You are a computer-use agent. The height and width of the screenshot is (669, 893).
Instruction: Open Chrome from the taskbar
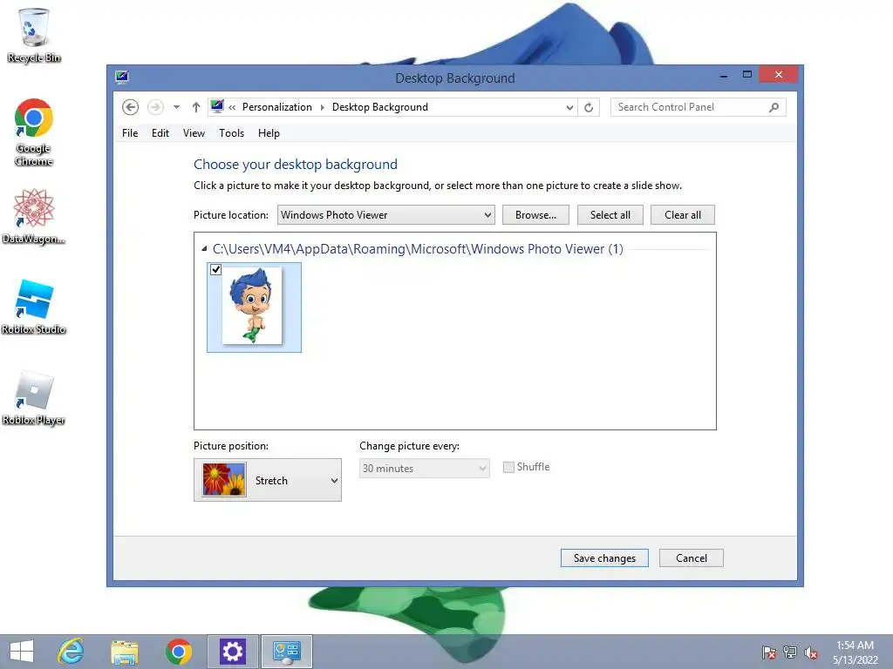click(178, 652)
